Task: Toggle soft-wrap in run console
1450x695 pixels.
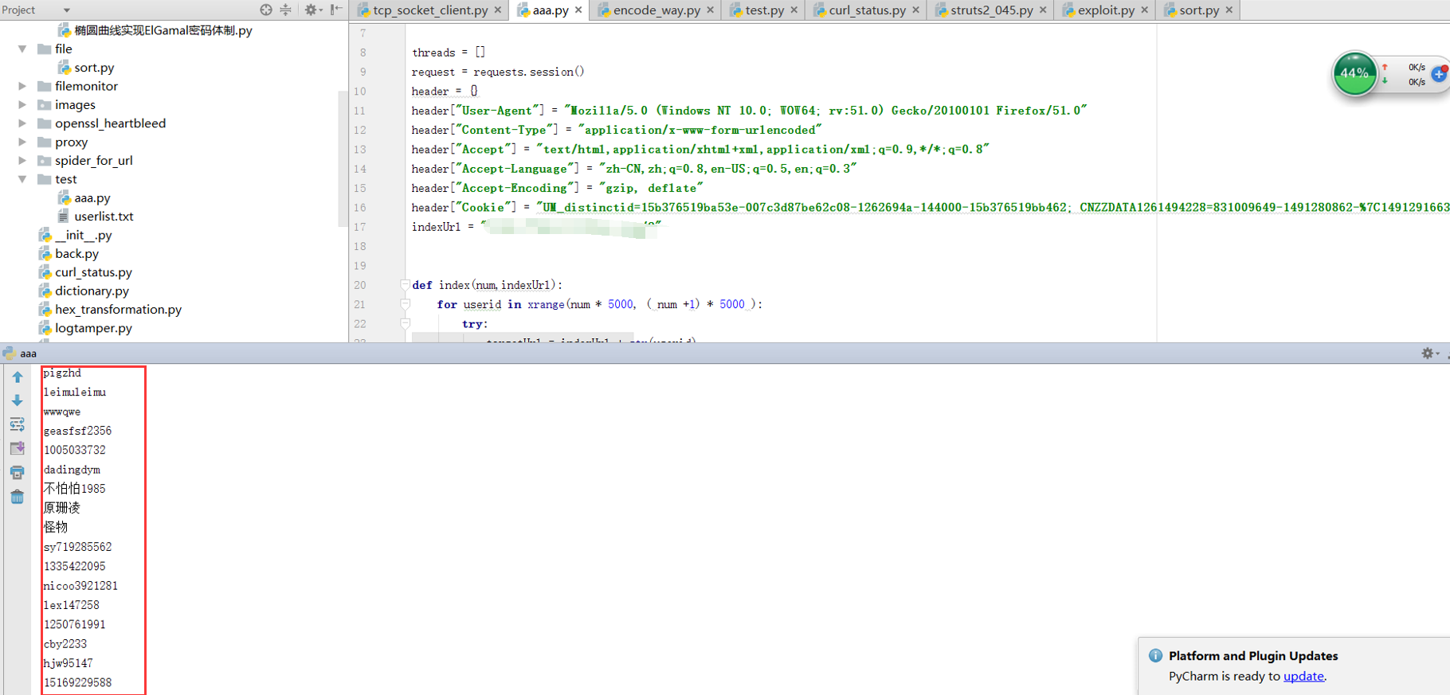Action: (18, 424)
